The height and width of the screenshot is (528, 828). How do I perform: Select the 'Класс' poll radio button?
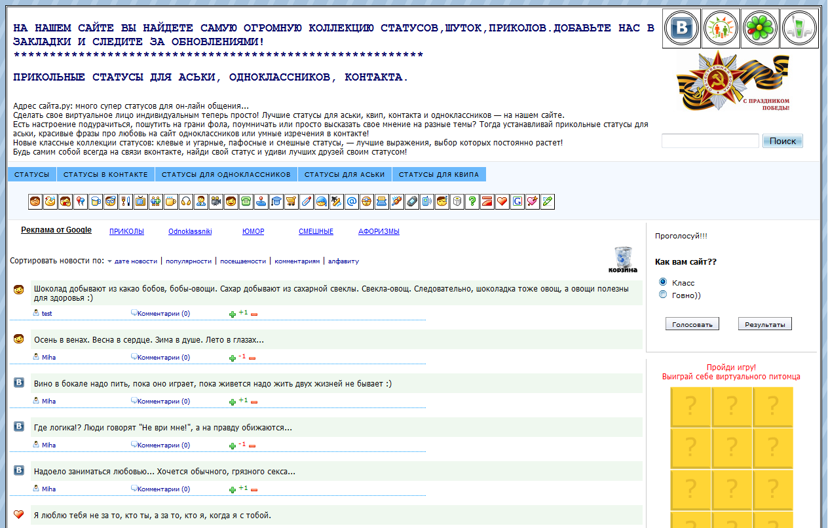pyautogui.click(x=662, y=282)
